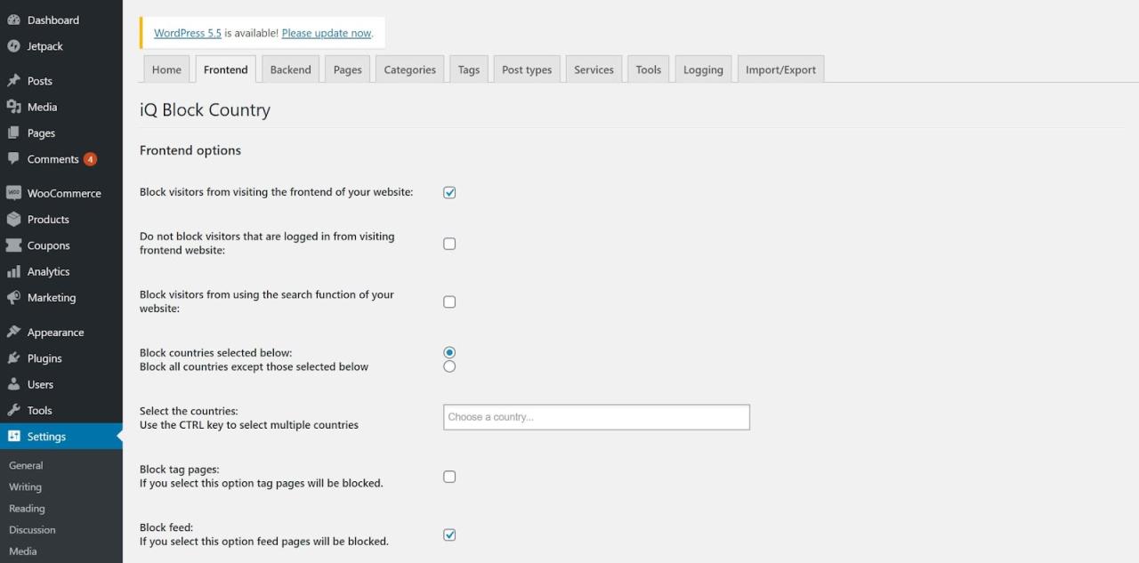The width and height of the screenshot is (1139, 563).
Task: Click the Settings sliders icon
Action: coord(13,437)
